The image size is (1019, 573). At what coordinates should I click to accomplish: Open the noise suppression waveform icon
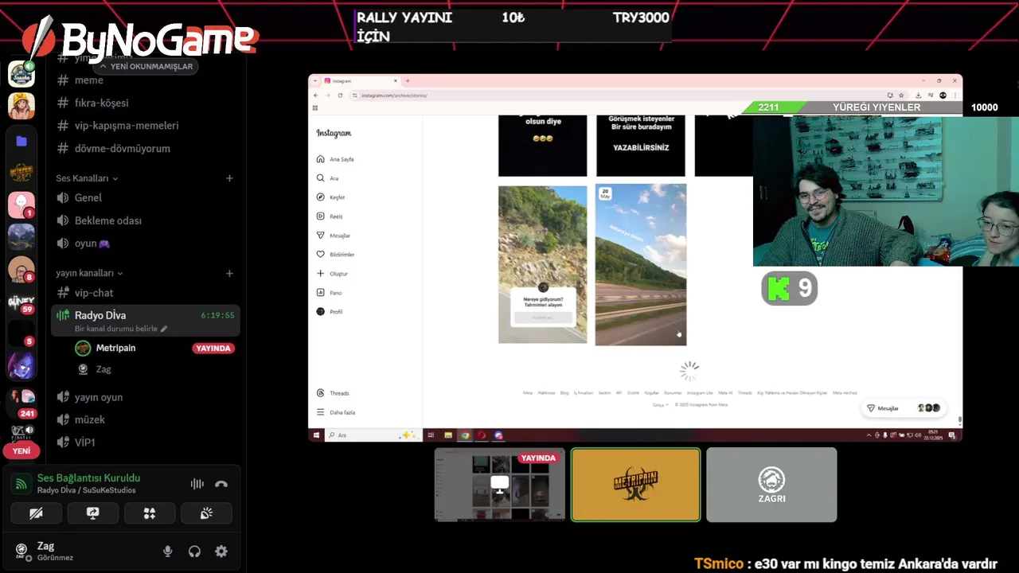click(197, 484)
